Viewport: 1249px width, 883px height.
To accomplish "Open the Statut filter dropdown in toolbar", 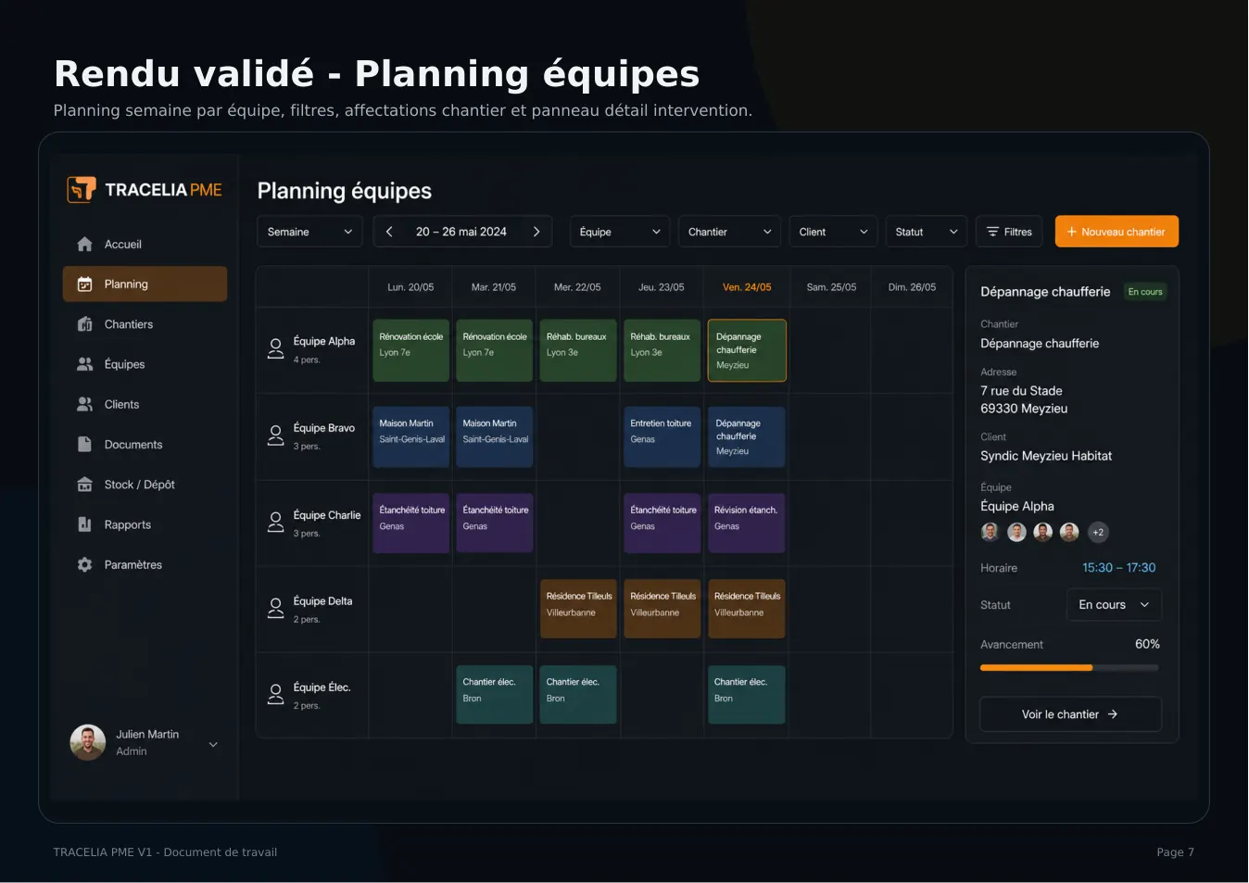I will point(927,232).
